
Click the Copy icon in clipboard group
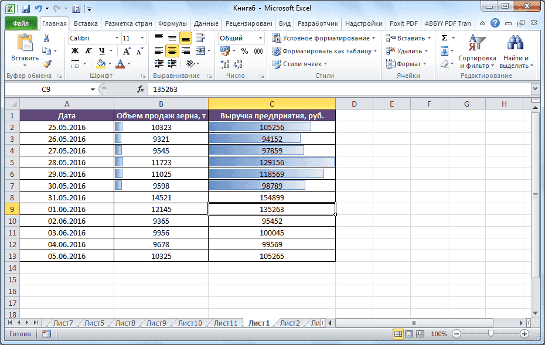click(47, 50)
